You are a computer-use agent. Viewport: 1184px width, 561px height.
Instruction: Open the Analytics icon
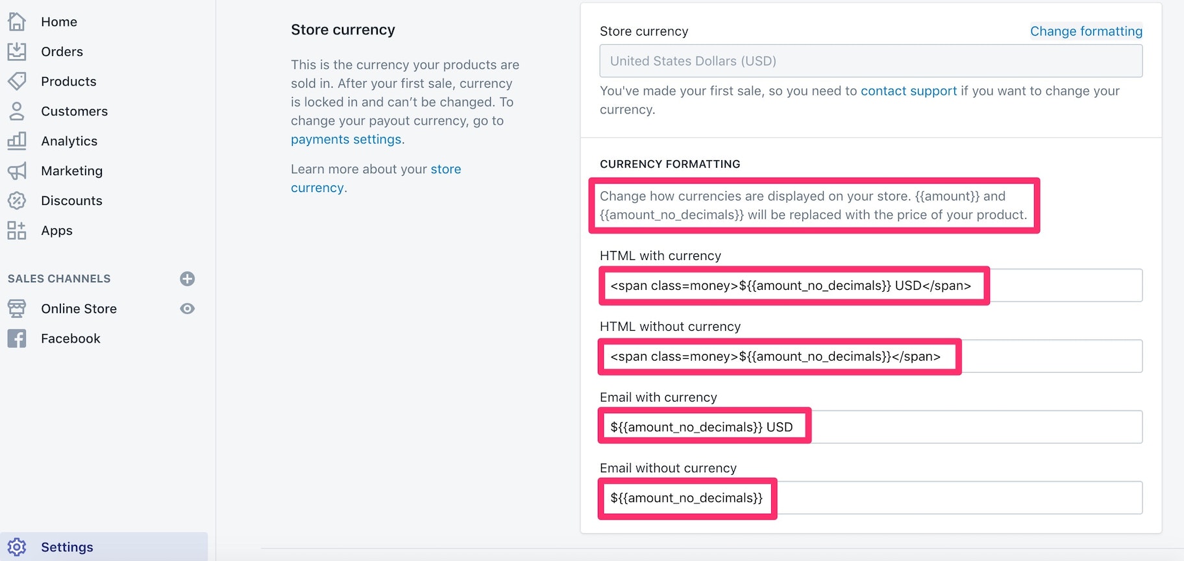point(16,141)
